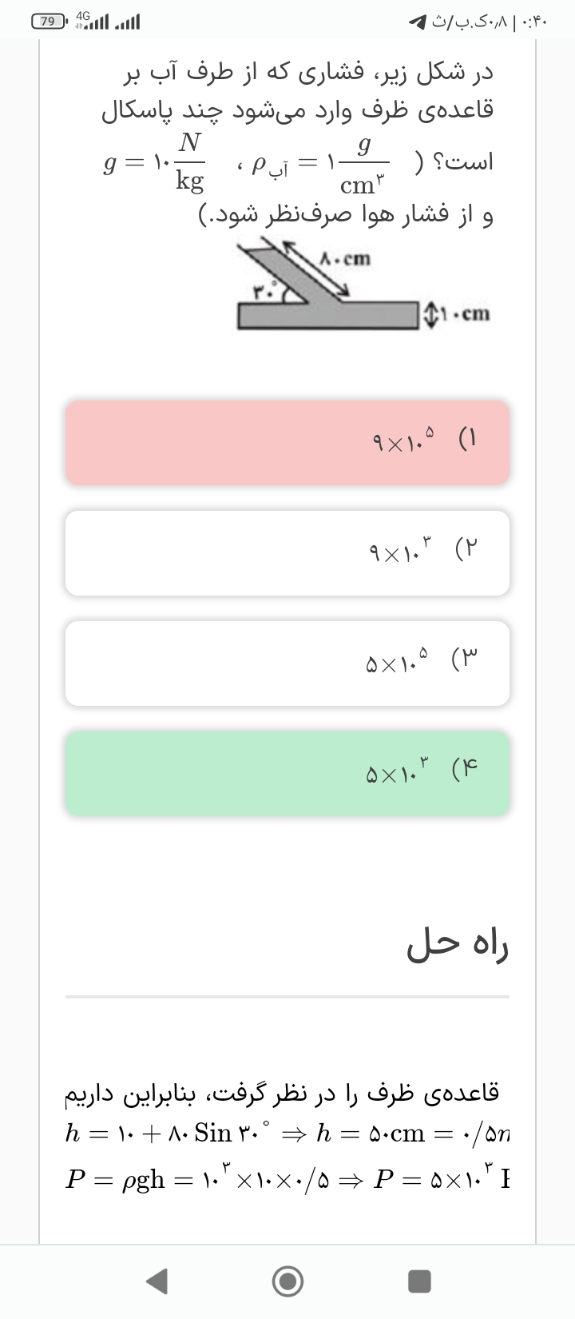
Task: Tap the second SIM signal bars icon
Action: tap(128, 22)
